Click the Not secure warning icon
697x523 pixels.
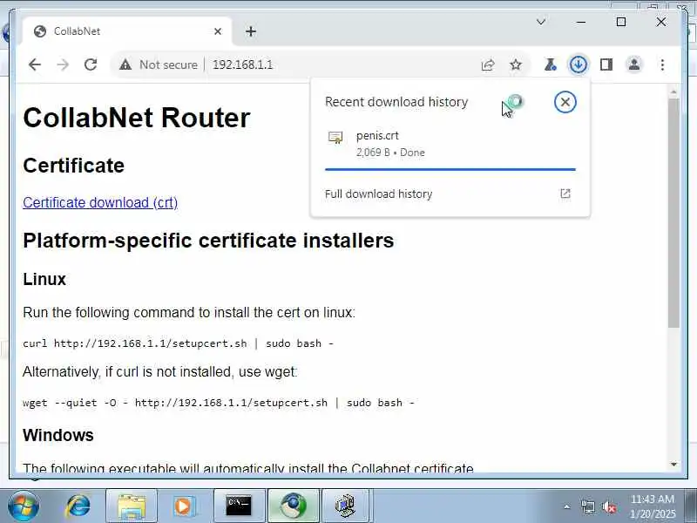125,65
